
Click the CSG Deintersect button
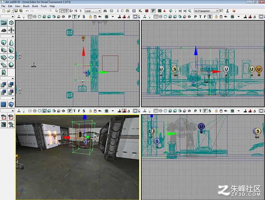pyautogui.click(x=11, y=92)
